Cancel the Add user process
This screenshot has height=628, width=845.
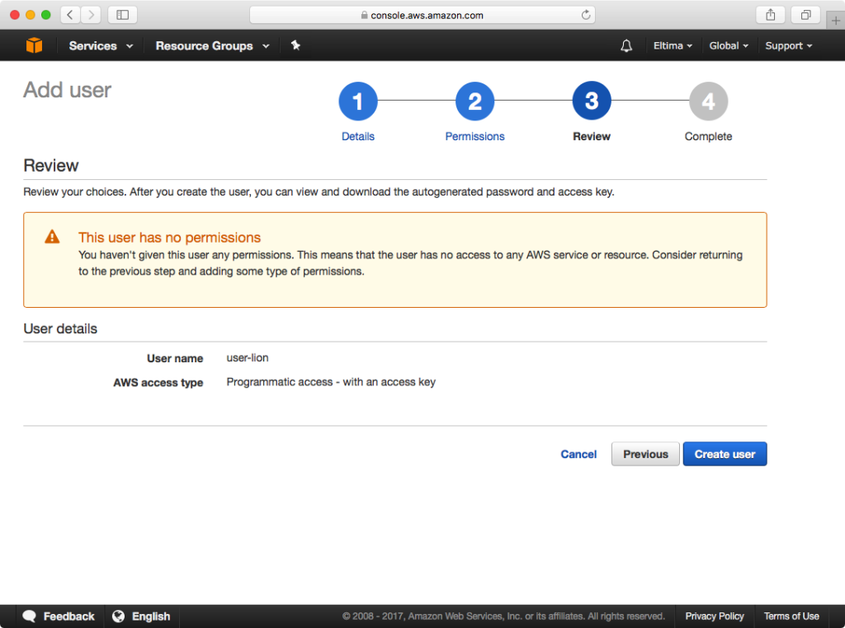click(578, 454)
